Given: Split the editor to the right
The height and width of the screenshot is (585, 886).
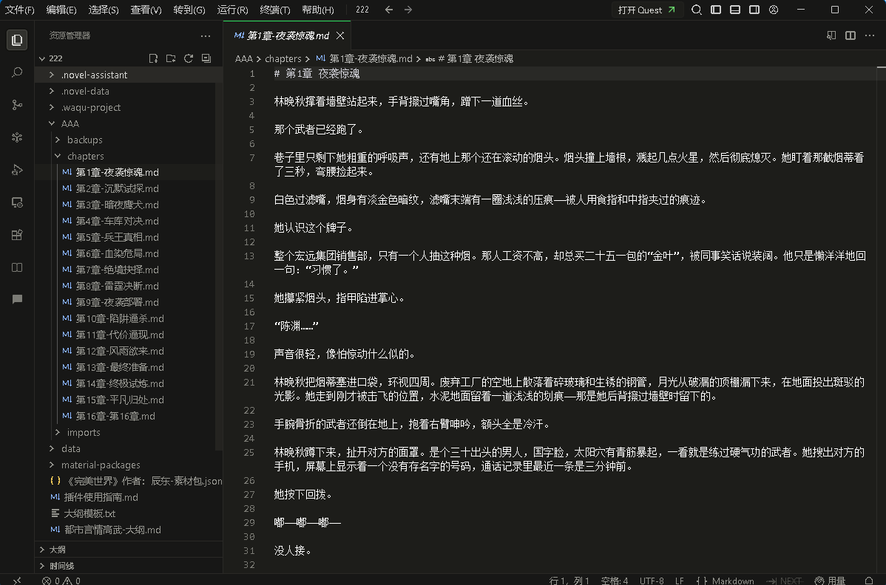Looking at the screenshot, I should 851,35.
